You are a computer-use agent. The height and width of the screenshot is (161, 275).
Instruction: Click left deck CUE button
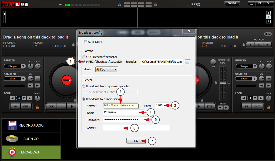(51, 106)
